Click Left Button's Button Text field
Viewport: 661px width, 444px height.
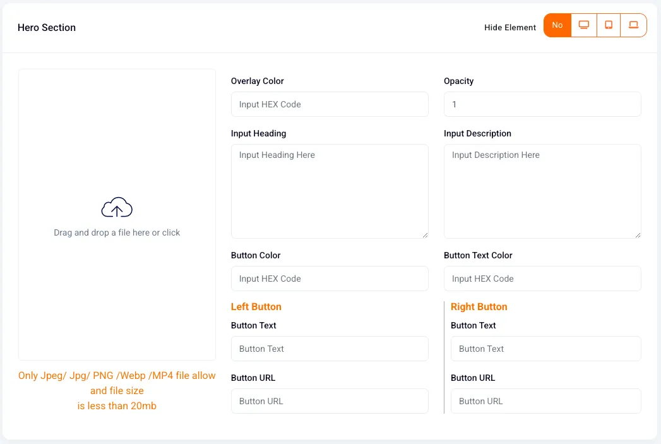[x=330, y=349]
